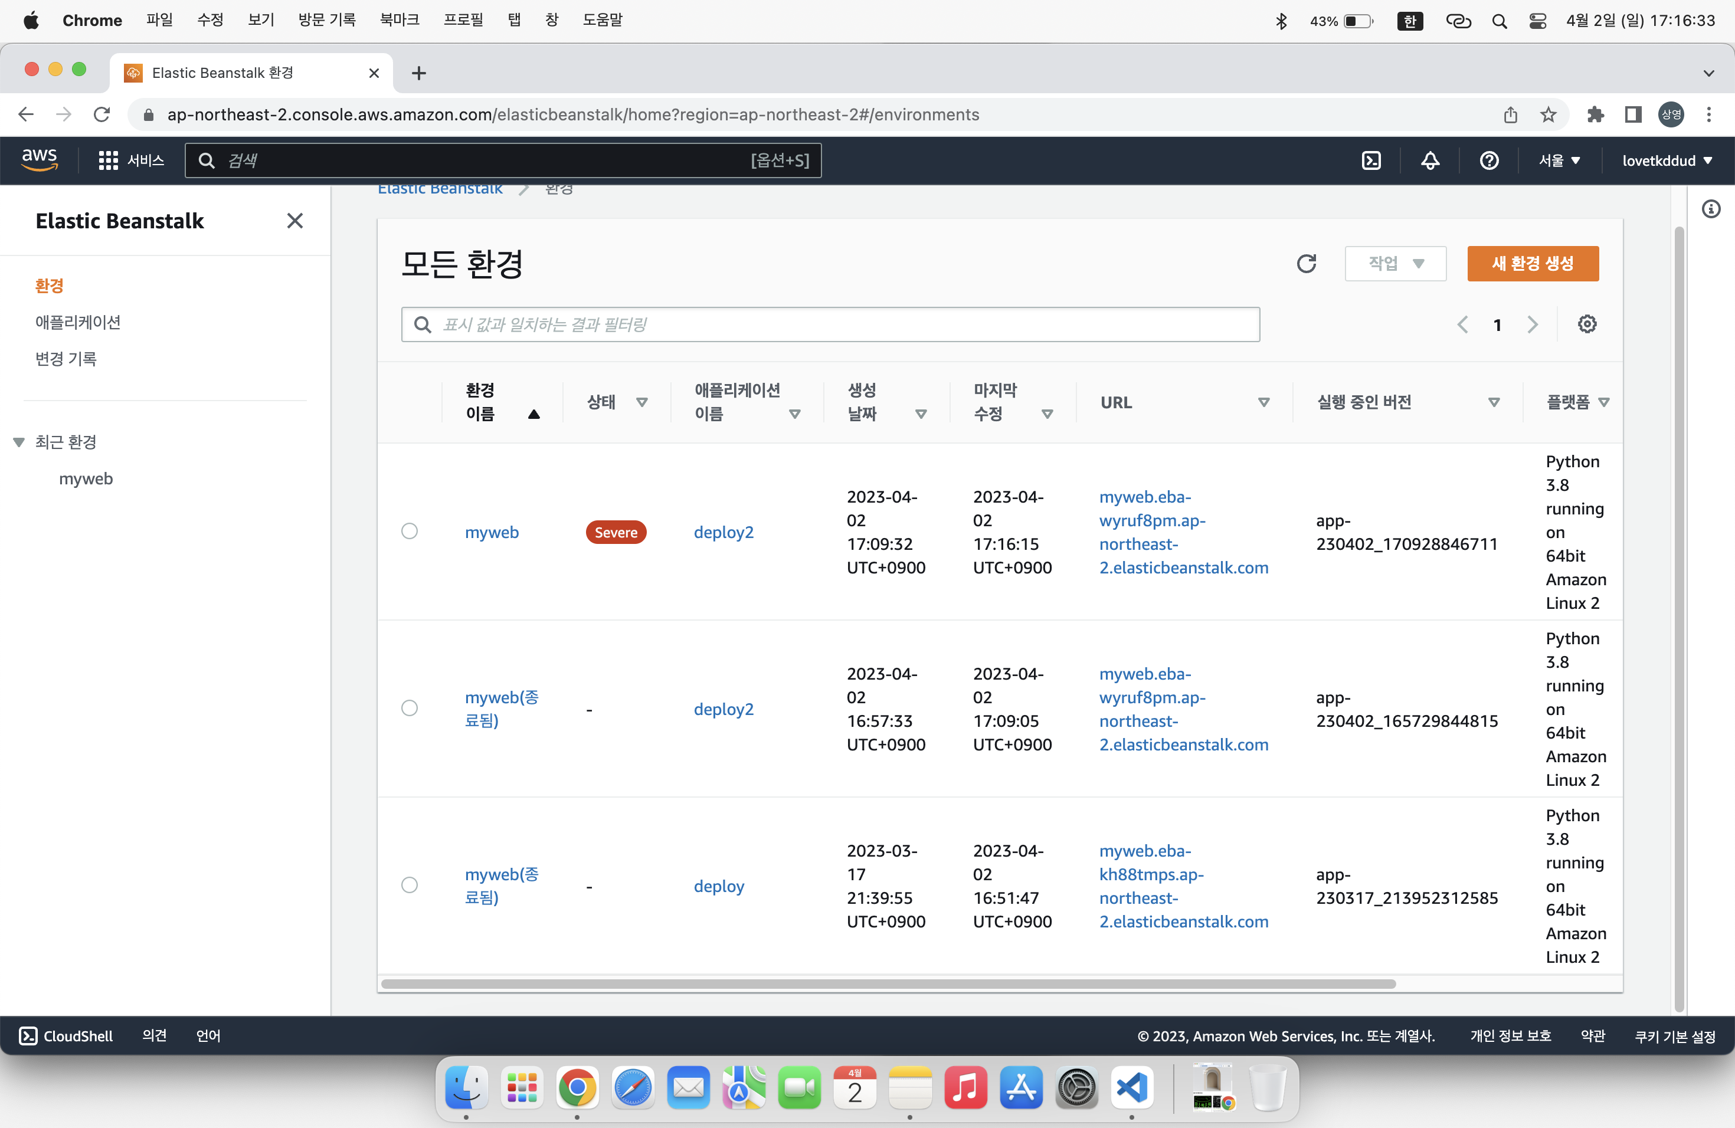Open the 보기 menu in menu bar
The width and height of the screenshot is (1735, 1128).
pyautogui.click(x=261, y=21)
